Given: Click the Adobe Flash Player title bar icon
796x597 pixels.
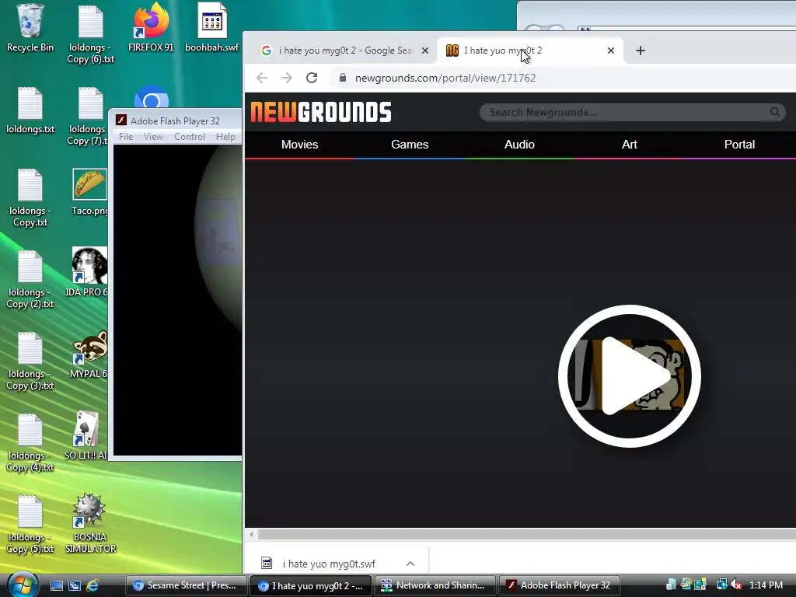Looking at the screenshot, I should [120, 120].
